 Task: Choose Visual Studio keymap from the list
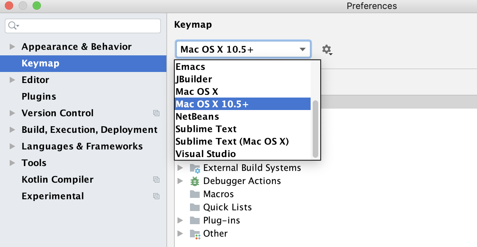[x=206, y=154]
